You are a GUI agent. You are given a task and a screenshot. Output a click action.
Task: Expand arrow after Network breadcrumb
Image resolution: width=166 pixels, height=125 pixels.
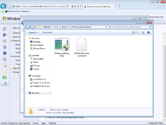point(52,27)
